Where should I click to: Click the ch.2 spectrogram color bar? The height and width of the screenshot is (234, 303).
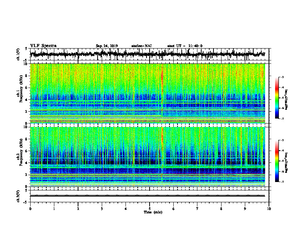(x=277, y=161)
